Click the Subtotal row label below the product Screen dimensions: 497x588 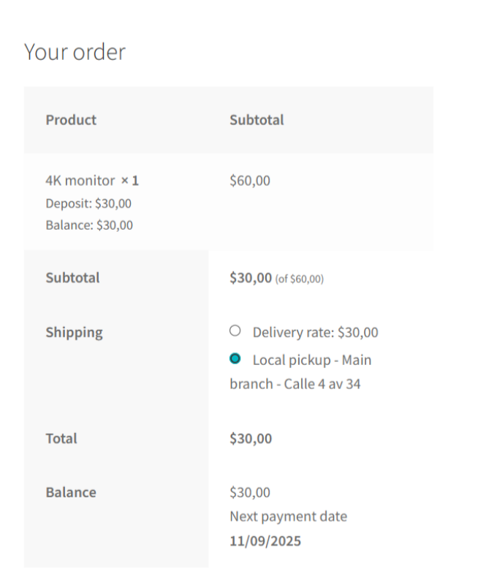(x=72, y=278)
